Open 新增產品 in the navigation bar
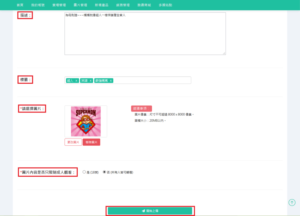Image resolution: width=300 pixels, height=216 pixels. click(102, 5)
